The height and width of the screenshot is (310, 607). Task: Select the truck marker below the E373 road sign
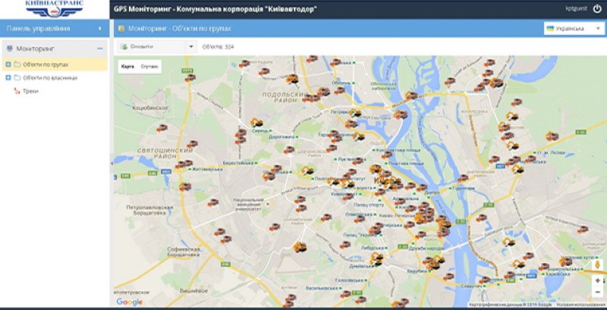190,78
